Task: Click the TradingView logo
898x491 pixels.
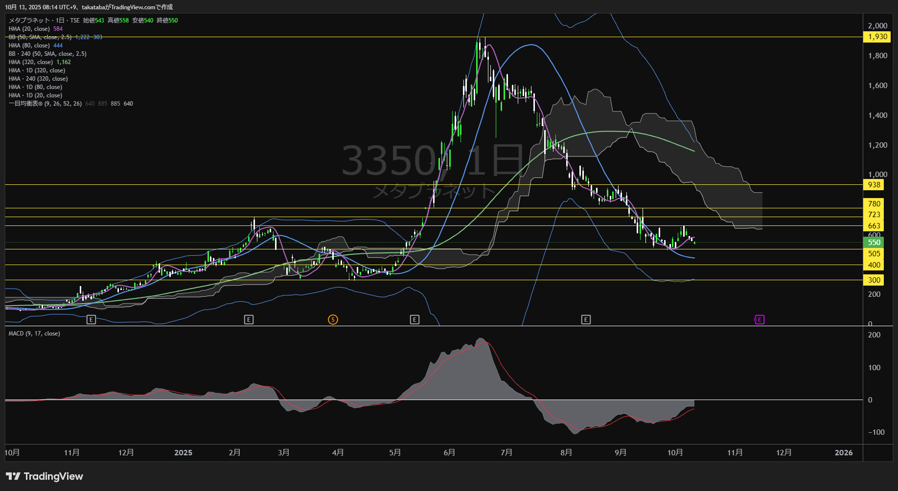Action: pyautogui.click(x=45, y=476)
